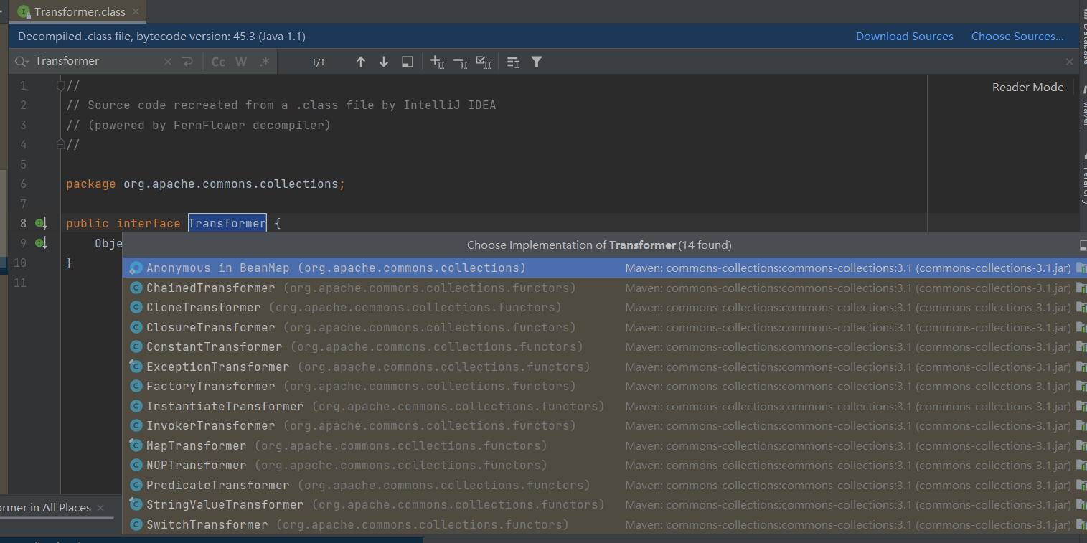This screenshot has width=1087, height=543.
Task: Open search history dropdown in find bar
Action: pos(22,62)
